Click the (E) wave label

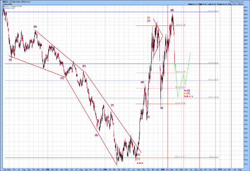96,135
